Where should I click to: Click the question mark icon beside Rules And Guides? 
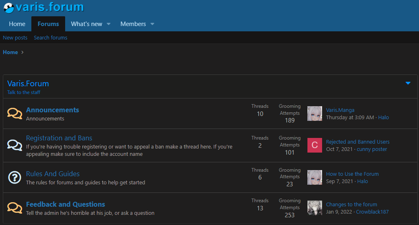coord(15,177)
